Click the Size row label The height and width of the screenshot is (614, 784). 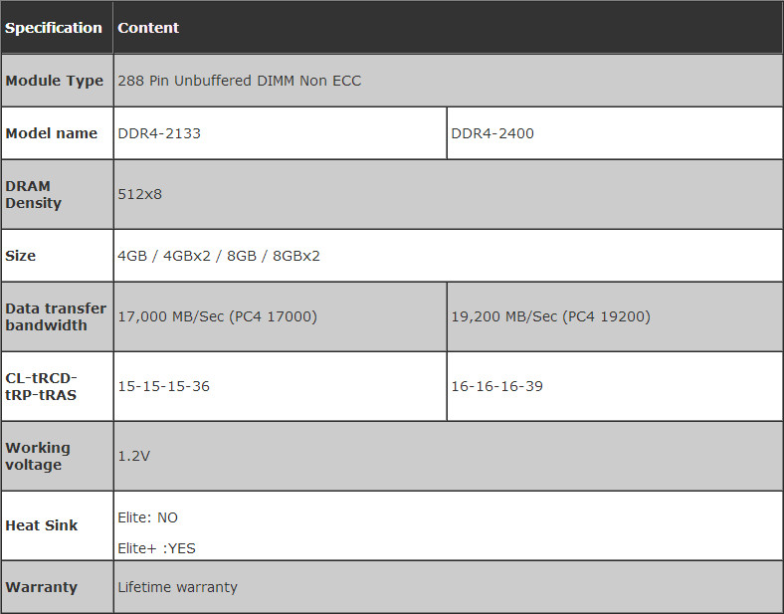pyautogui.click(x=21, y=256)
